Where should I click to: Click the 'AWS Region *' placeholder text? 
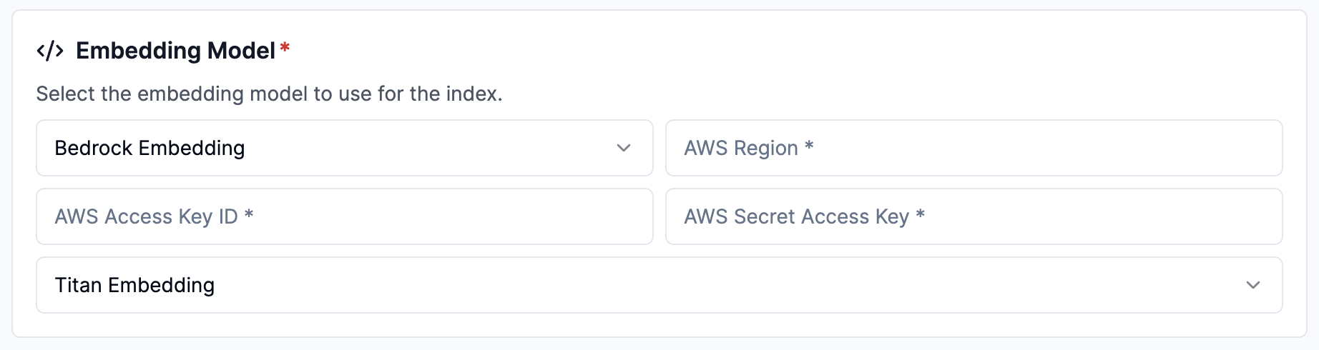(748, 148)
